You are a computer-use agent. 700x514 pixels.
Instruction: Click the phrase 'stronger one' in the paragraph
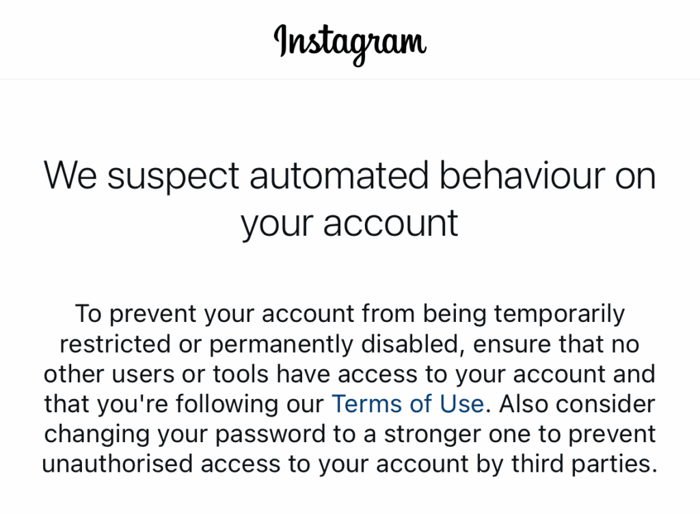point(432,433)
